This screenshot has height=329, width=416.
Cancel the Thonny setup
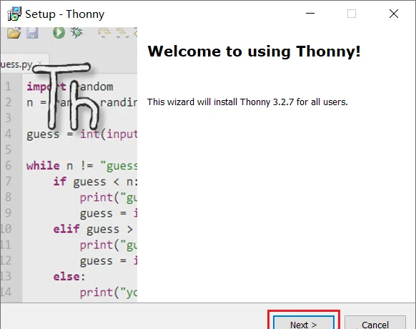point(375,323)
